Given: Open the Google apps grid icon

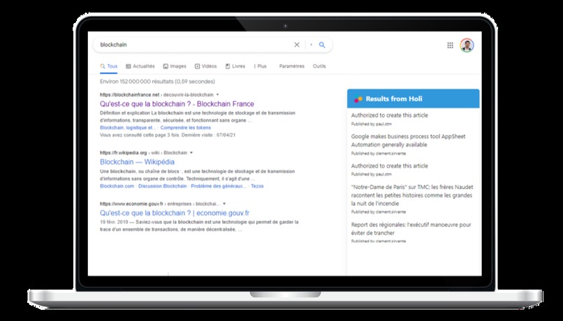Looking at the screenshot, I should tap(450, 45).
